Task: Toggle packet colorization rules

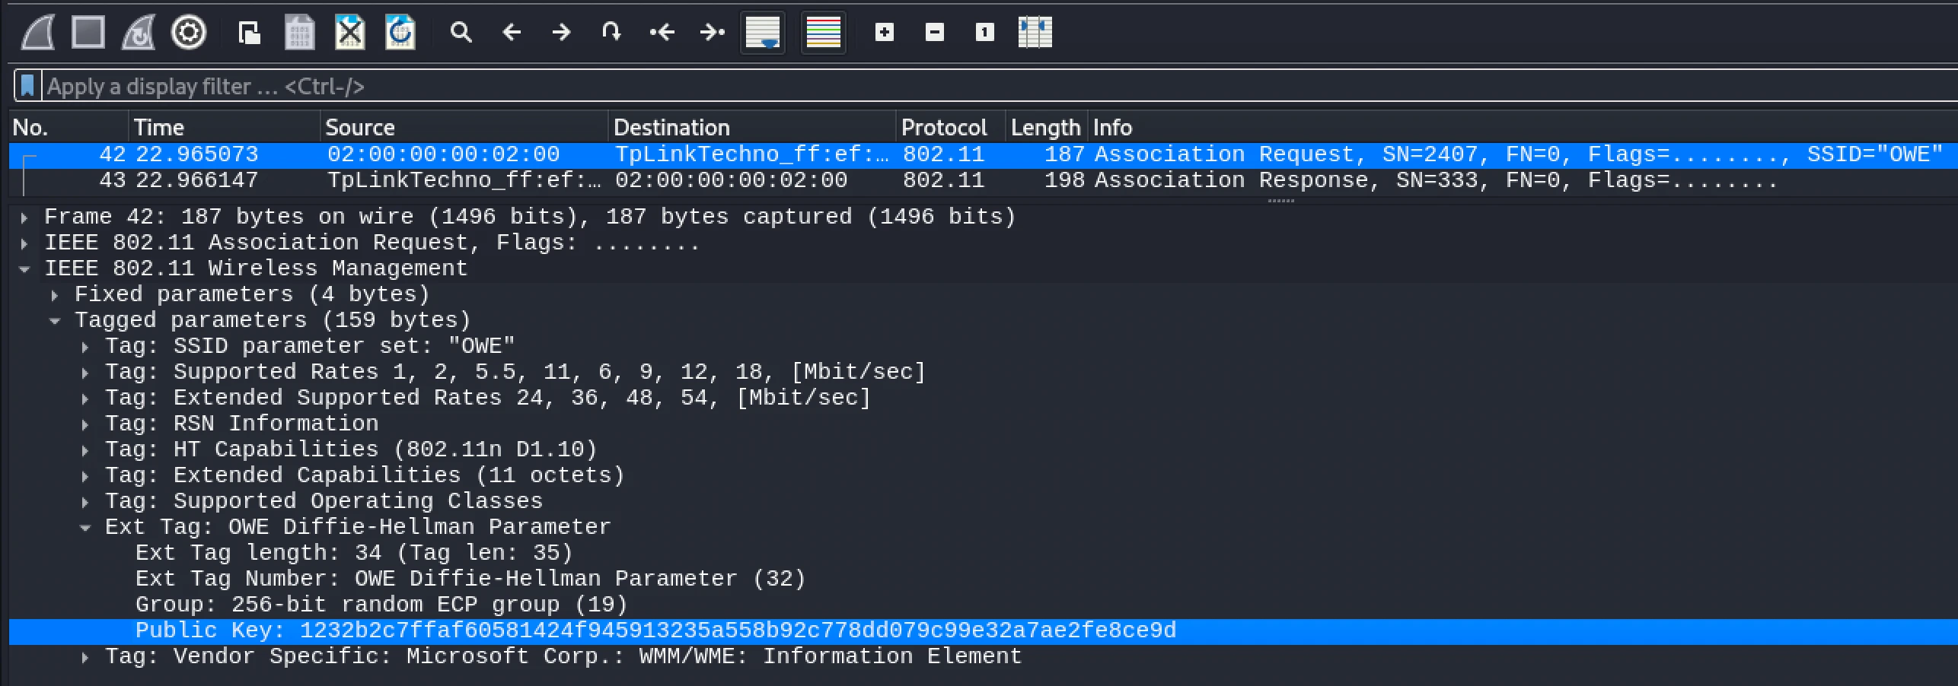Action: tap(823, 33)
